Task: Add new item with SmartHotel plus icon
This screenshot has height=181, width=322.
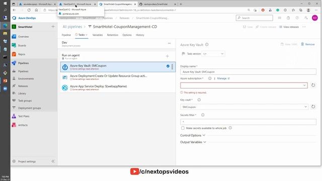Action: point(53,27)
